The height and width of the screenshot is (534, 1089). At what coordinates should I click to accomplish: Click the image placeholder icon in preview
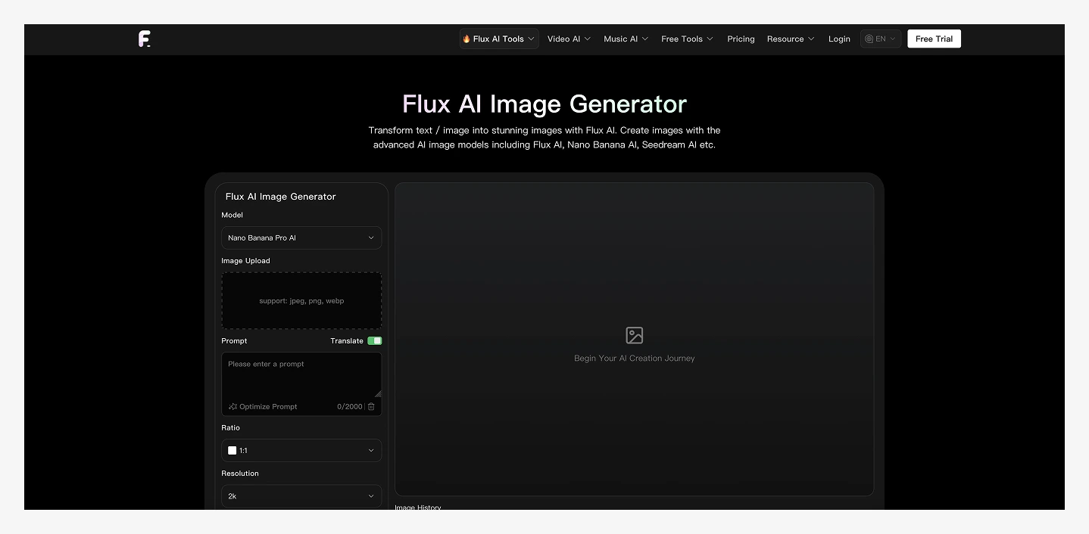click(x=634, y=335)
